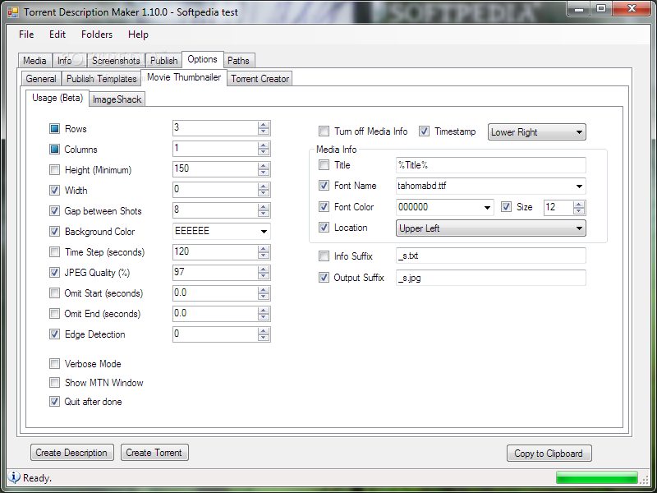Screen dimensions: 657x493
Task: Uncheck Edge Detection option
Action: pos(54,334)
